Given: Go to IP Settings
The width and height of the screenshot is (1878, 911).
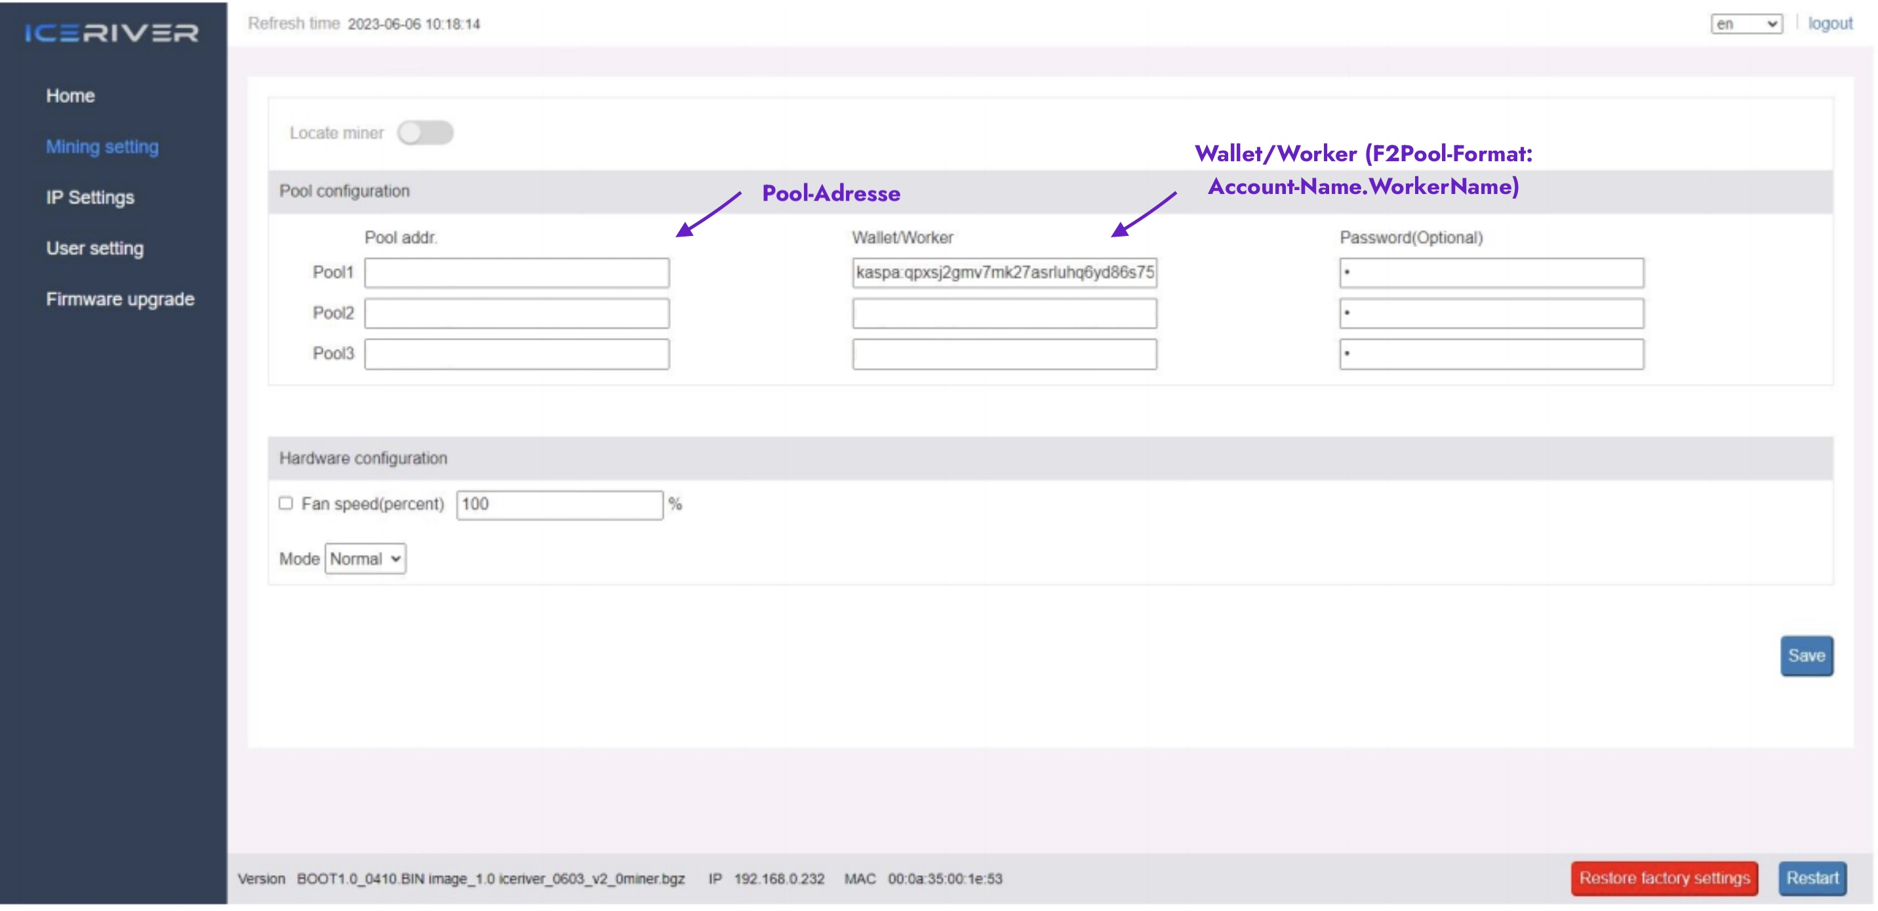Looking at the screenshot, I should click(x=90, y=197).
